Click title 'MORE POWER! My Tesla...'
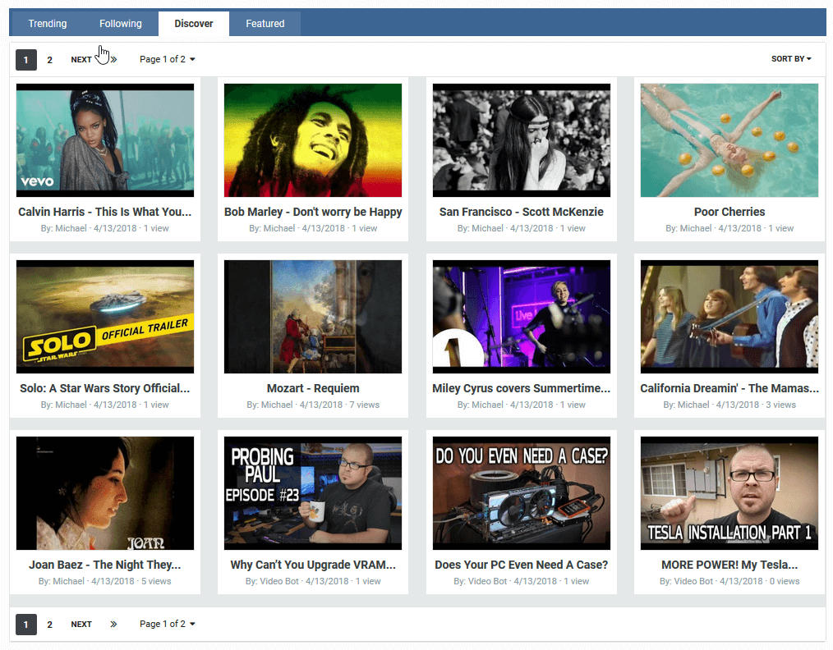833x650 pixels. pyautogui.click(x=729, y=565)
